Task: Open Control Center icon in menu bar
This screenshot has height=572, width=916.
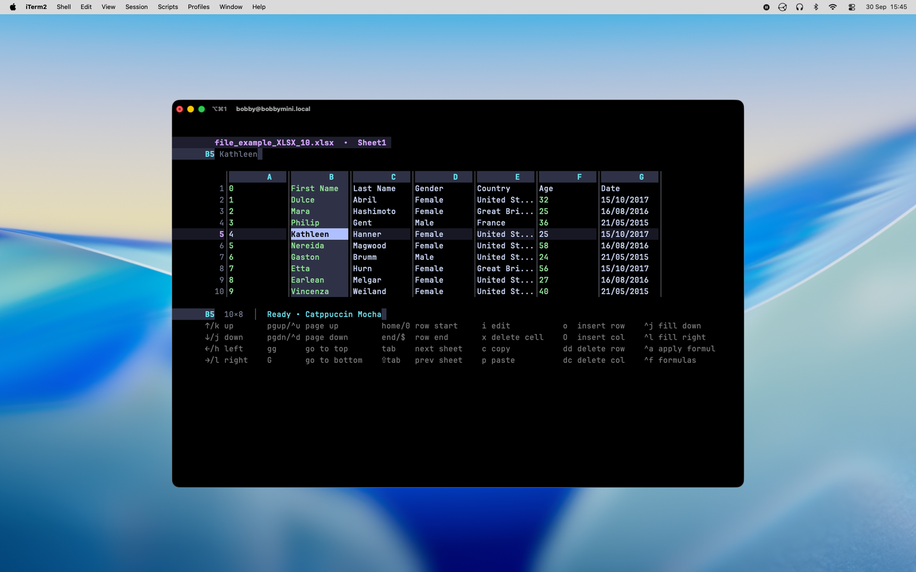Action: 851,7
